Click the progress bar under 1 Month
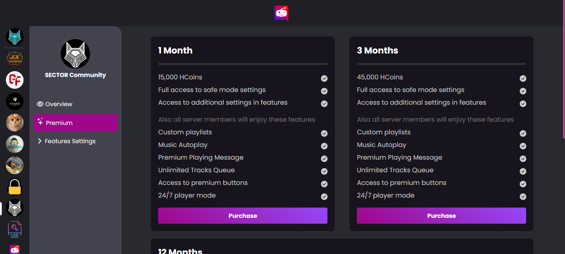 242,63
